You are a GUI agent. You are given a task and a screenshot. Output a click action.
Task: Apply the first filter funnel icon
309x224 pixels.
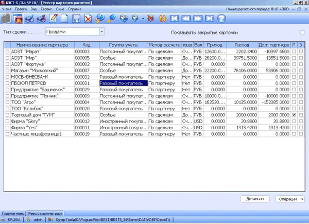tap(124, 19)
